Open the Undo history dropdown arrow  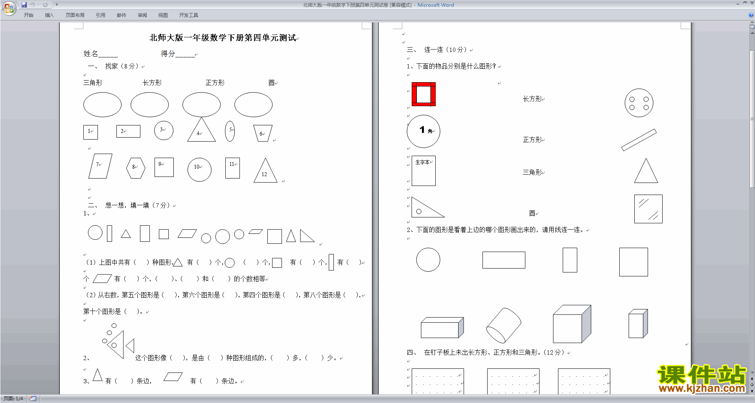pos(38,5)
